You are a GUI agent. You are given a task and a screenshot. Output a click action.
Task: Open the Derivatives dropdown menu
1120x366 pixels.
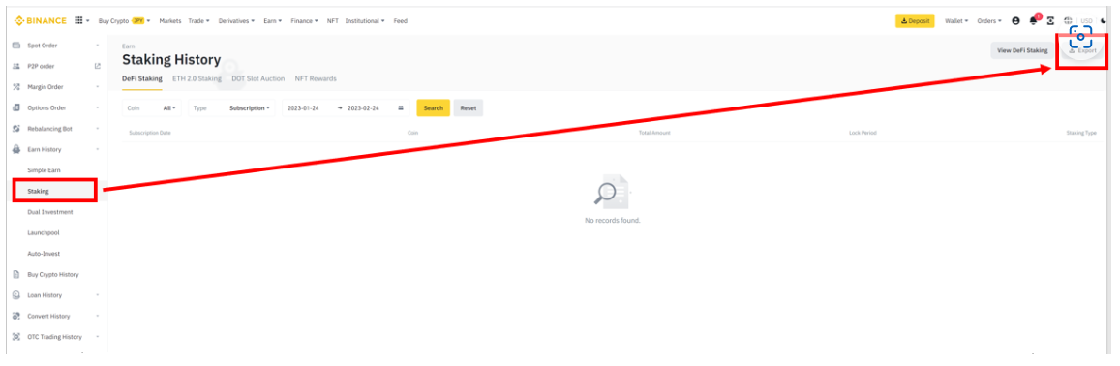tap(236, 20)
